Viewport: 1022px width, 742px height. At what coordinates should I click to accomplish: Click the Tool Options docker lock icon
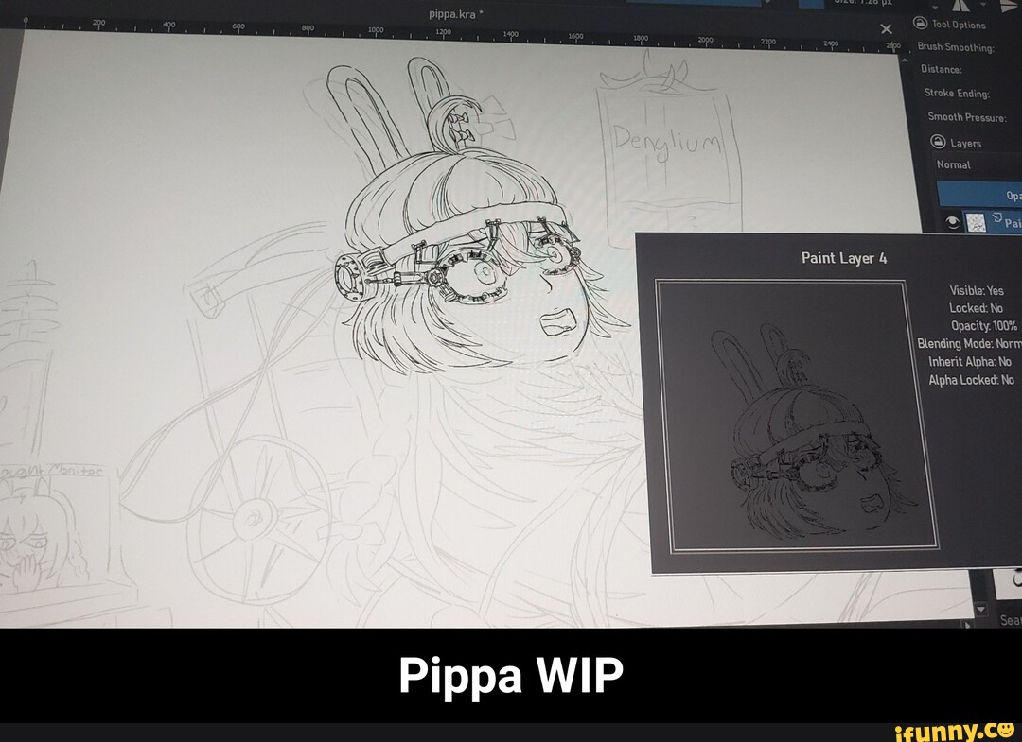[922, 24]
